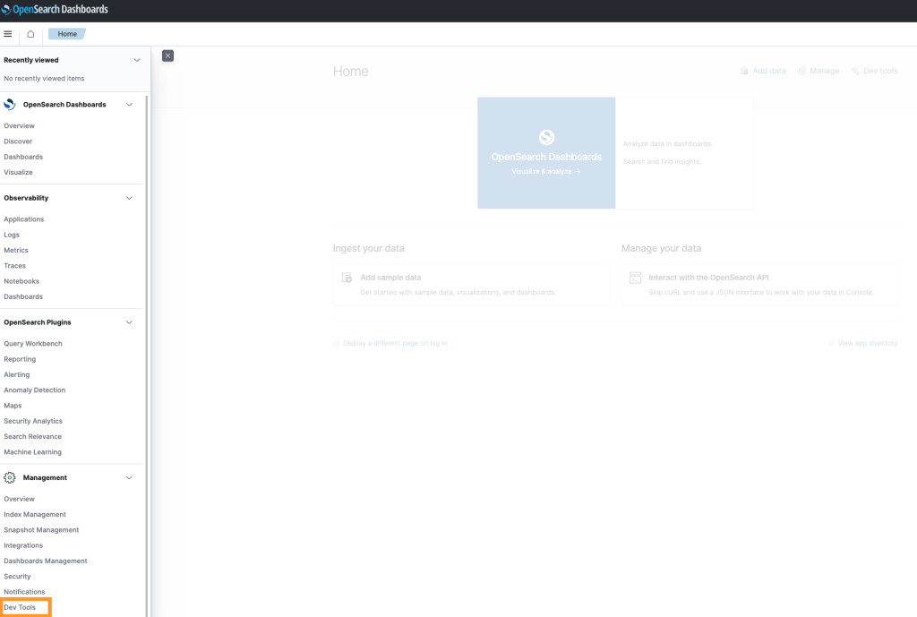Collapse the OpenSearch Plugins nav group
The width and height of the screenshot is (917, 617).
pos(129,322)
